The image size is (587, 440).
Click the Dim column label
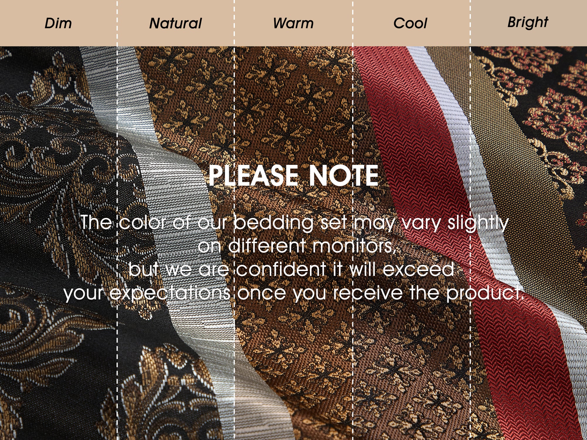click(58, 23)
